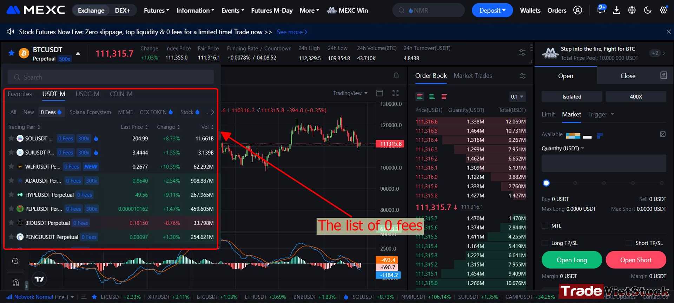Open the Information dropdown menu

coord(195,11)
